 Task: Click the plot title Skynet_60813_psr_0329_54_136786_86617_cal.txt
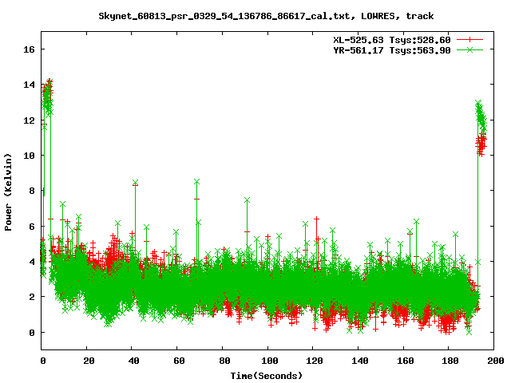tap(227, 16)
